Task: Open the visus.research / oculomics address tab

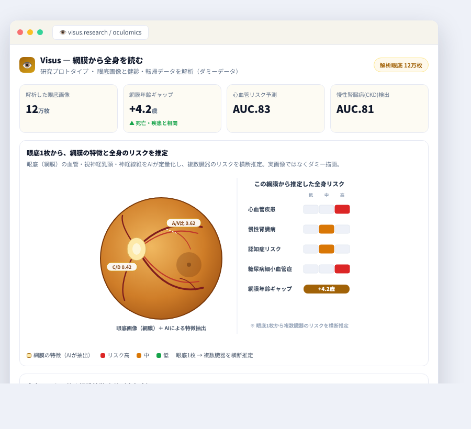Action: [x=100, y=32]
